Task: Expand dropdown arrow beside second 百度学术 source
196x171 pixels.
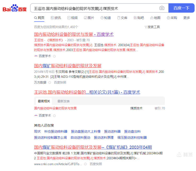Action: tap(54, 116)
